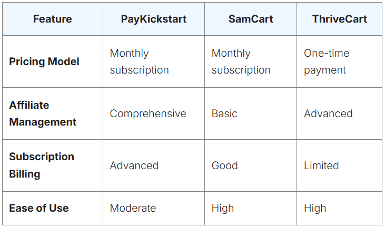The height and width of the screenshot is (228, 385).
Task: Click the Basic affiliate management cell
Action: click(x=224, y=113)
